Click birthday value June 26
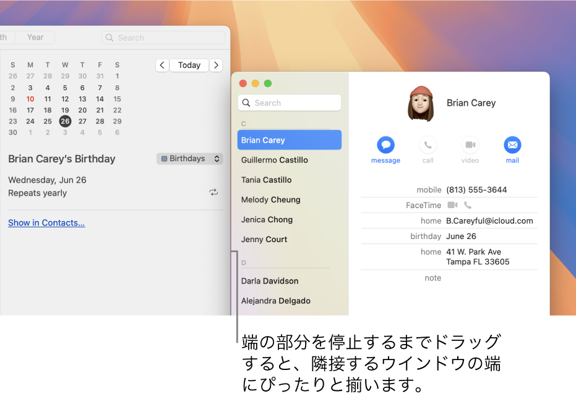576x399 pixels. [461, 236]
